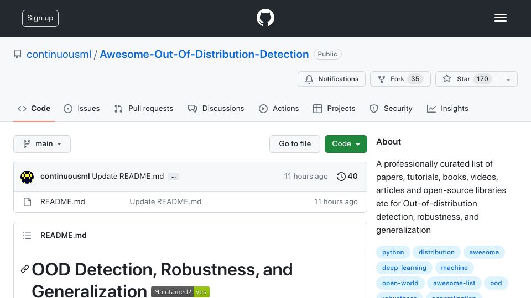This screenshot has height=298, width=531.
Task: Click heading anchor link icon
Action: click(25, 269)
